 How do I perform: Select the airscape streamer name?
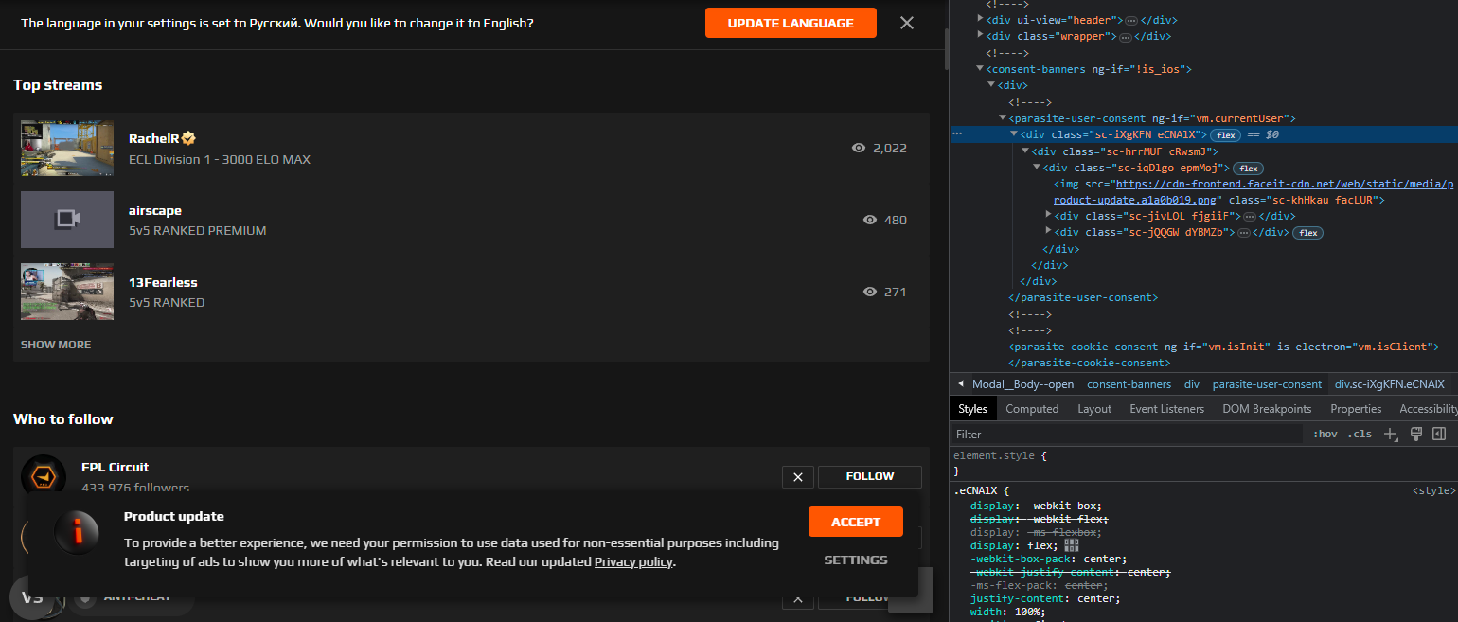[155, 210]
